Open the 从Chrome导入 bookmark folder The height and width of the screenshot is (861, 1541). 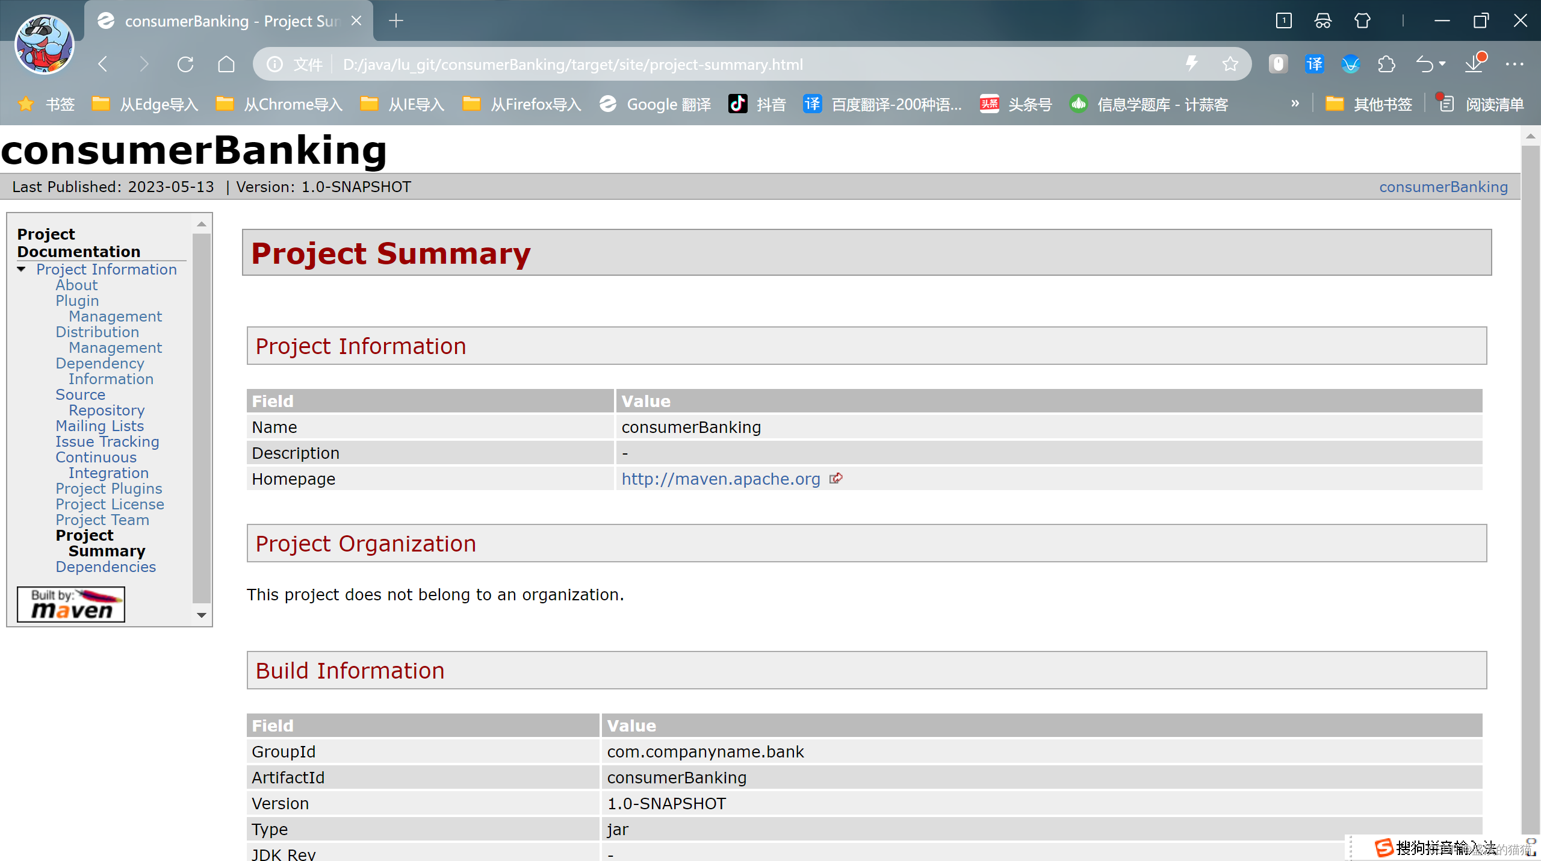pyautogui.click(x=279, y=105)
